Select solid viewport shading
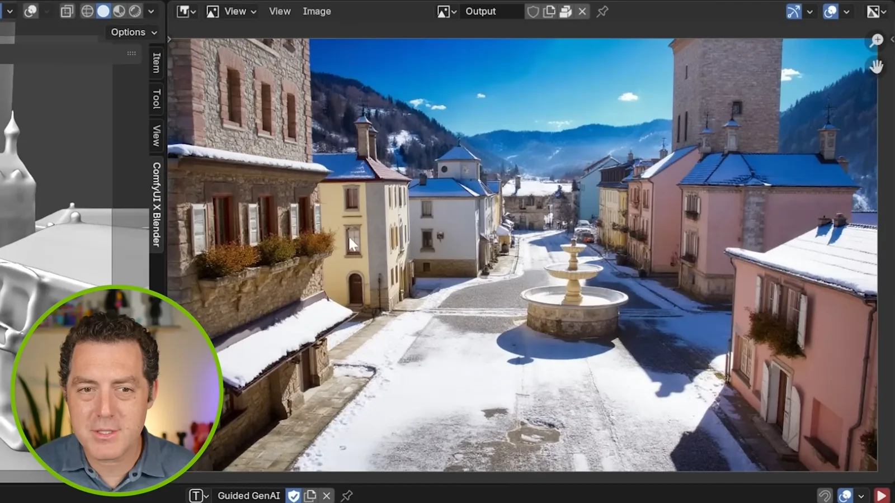 tap(103, 11)
